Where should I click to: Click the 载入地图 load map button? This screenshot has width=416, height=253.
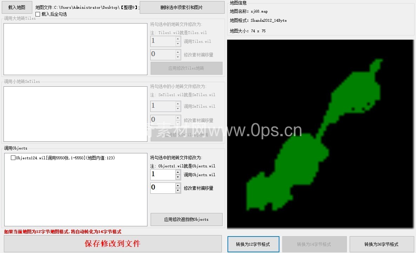(x=17, y=7)
